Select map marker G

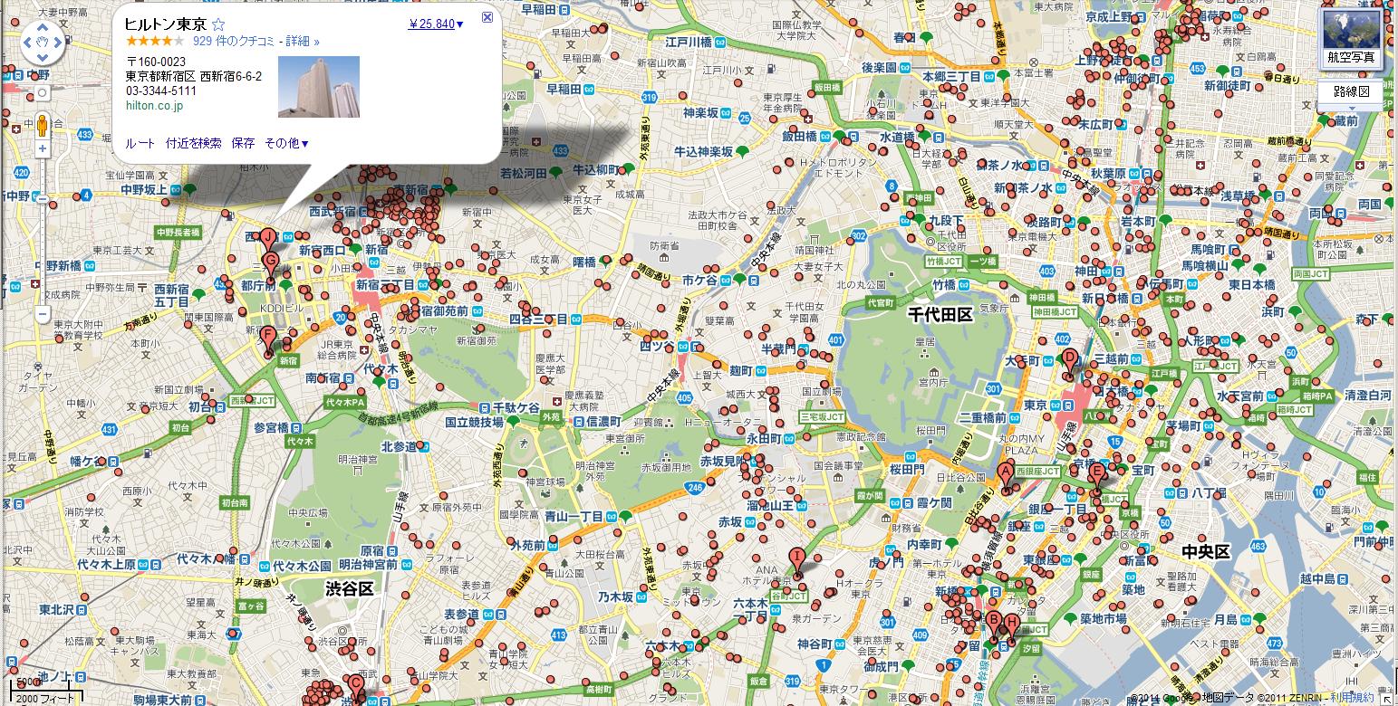[x=269, y=266]
